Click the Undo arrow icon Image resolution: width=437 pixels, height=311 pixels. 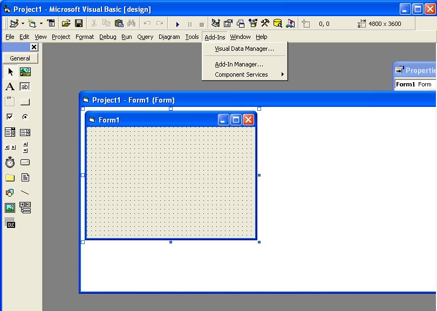tap(147, 23)
